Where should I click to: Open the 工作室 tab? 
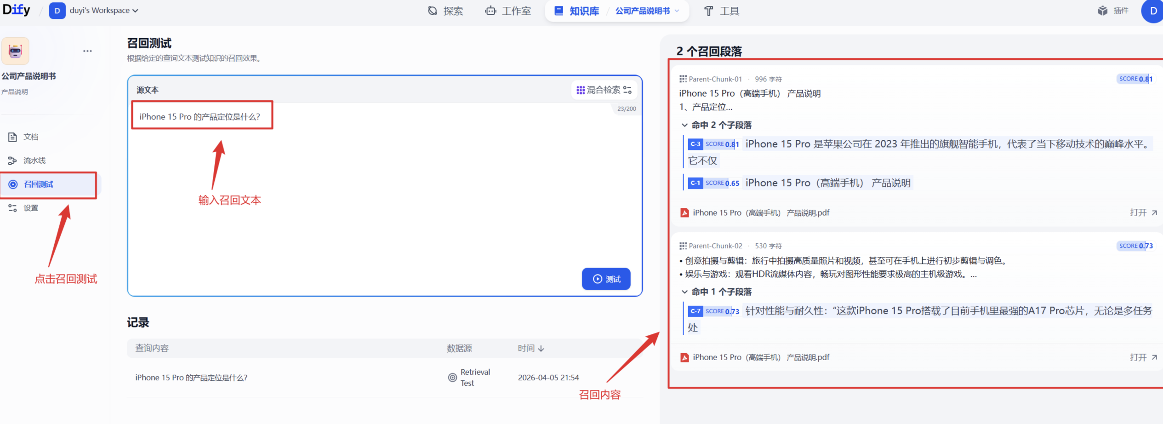[507, 11]
